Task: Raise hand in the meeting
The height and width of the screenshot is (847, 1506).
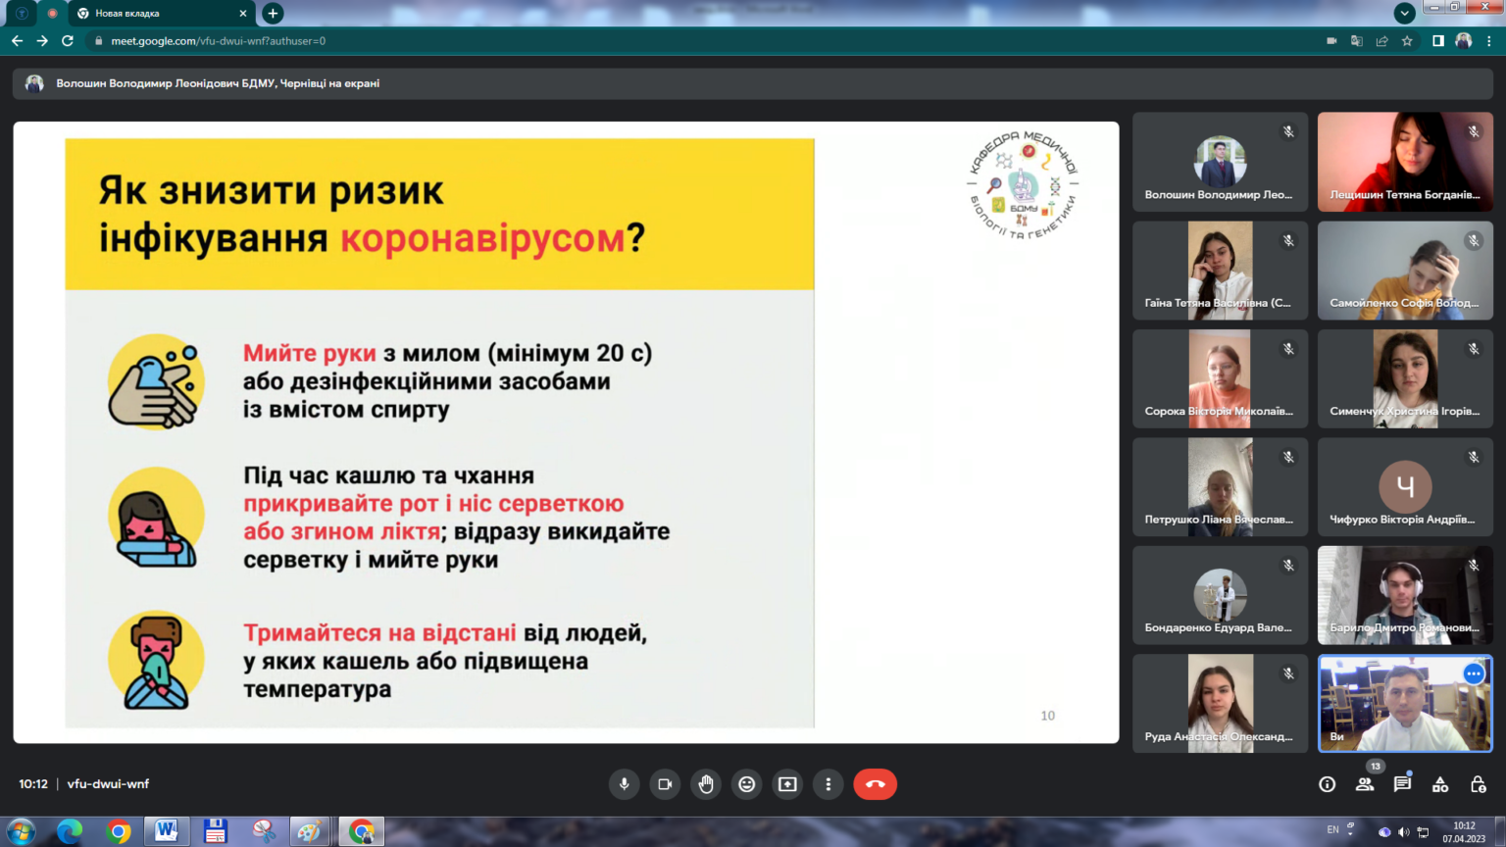Action: pos(706,784)
